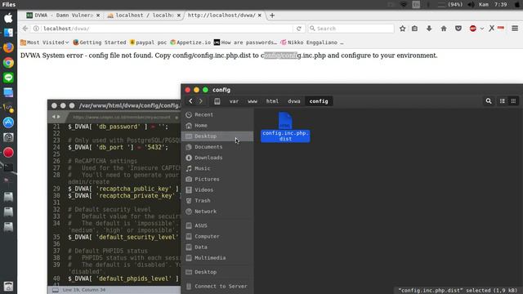Open Appetize.io bookmark
This screenshot has width=523, height=294.
tap(190, 42)
